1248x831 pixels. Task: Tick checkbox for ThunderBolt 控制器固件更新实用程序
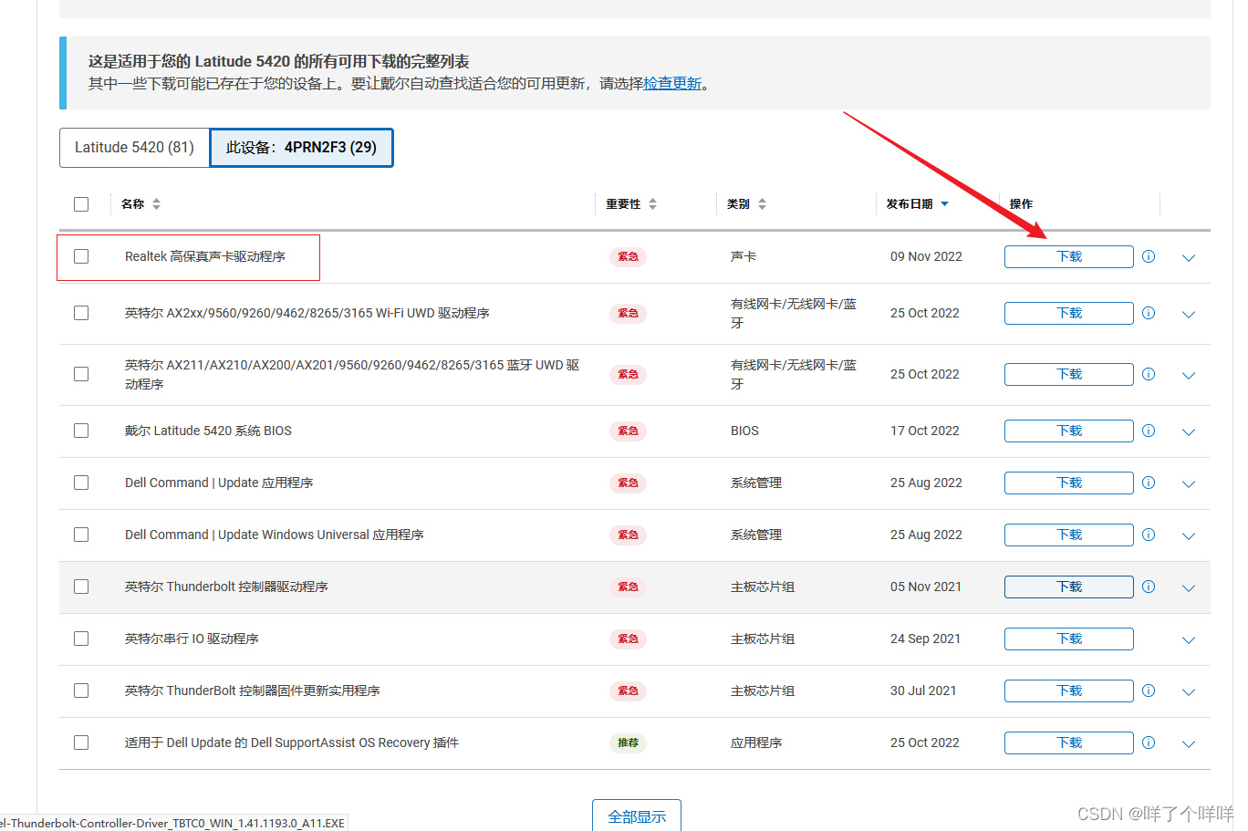point(81,691)
